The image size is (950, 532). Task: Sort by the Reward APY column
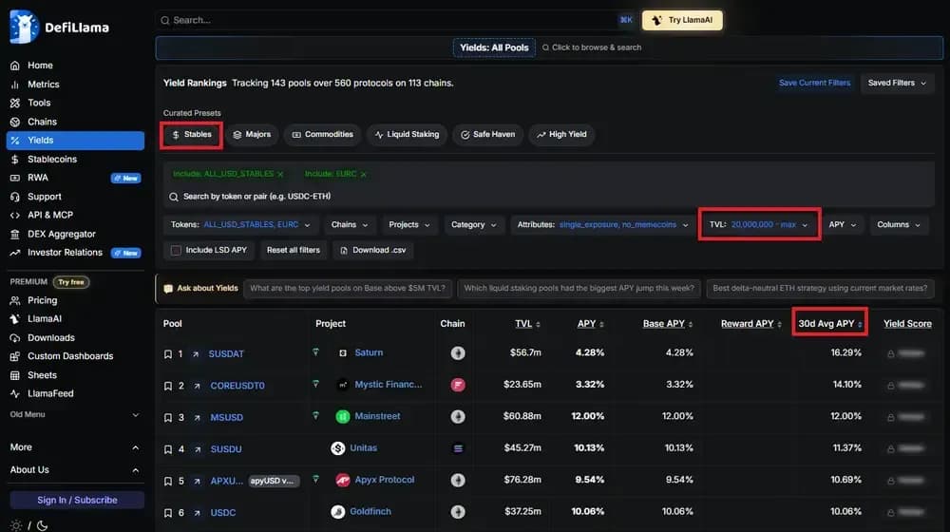click(750, 324)
